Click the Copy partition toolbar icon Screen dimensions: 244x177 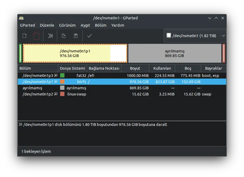coord(63,36)
